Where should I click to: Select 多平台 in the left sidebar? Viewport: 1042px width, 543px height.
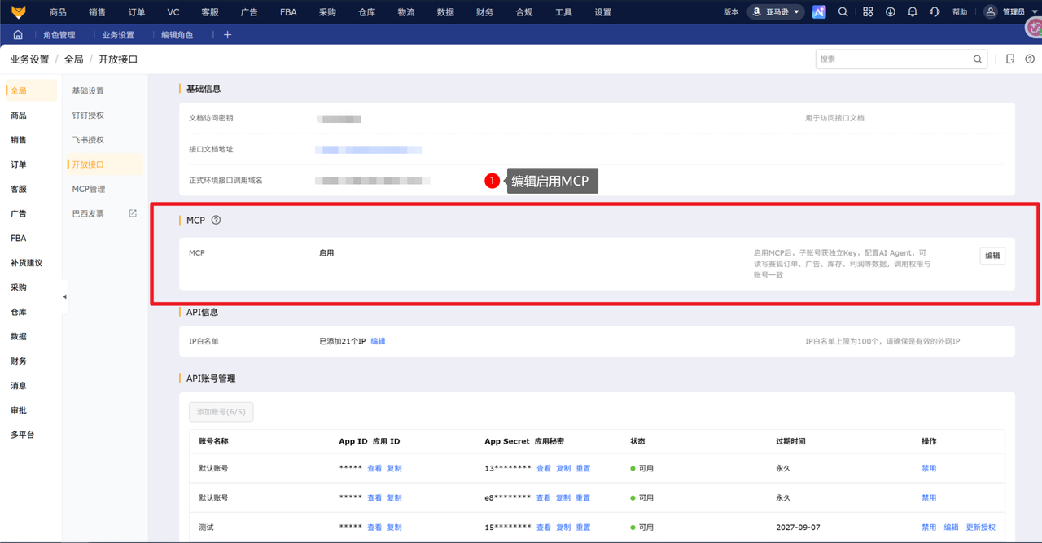[x=23, y=435]
